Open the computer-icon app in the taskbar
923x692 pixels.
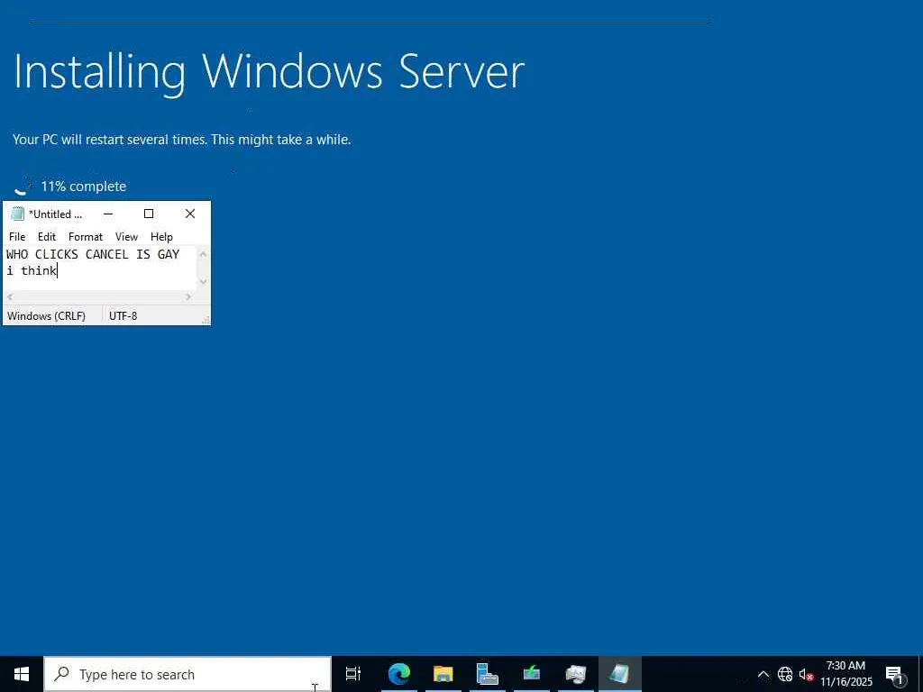[576, 674]
